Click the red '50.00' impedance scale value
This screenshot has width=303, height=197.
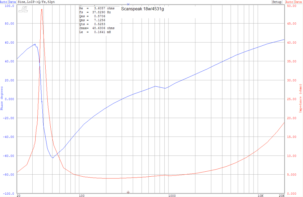(292, 6)
